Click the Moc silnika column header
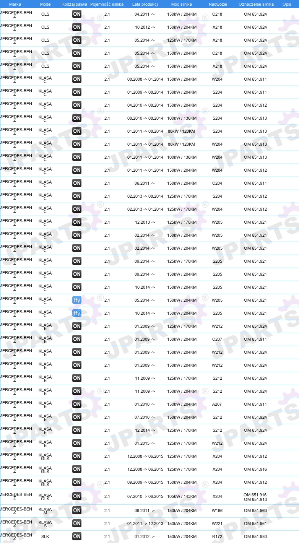 182,4
